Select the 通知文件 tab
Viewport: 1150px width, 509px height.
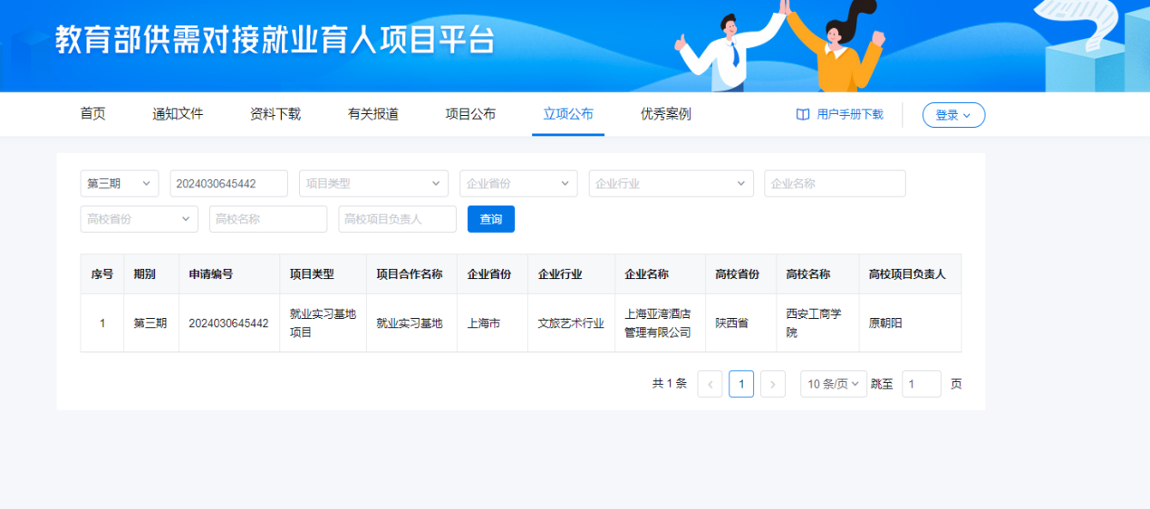[178, 114]
